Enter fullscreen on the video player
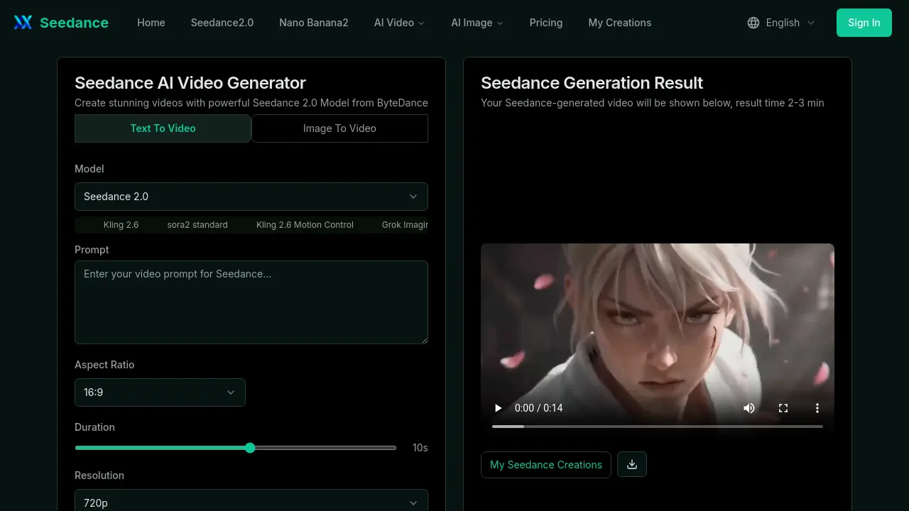 pyautogui.click(x=783, y=408)
